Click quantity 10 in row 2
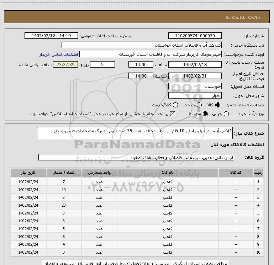Viewport: 274px width, 265px height. pyautogui.click(x=64, y=190)
